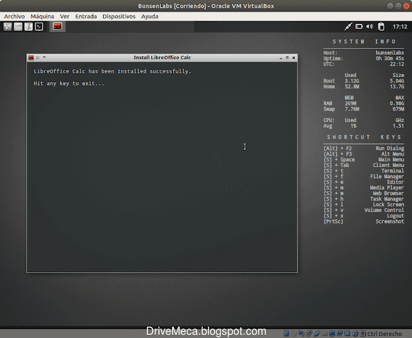Click the 'Web Browser' shortcut entry
Image resolution: width=412 pixels, height=338 pixels.
(x=388, y=193)
